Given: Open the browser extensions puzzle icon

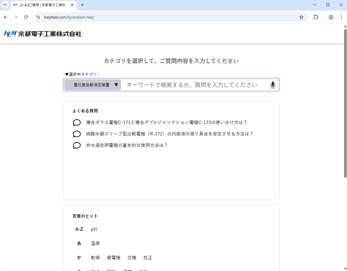Looking at the screenshot, I should [x=316, y=17].
